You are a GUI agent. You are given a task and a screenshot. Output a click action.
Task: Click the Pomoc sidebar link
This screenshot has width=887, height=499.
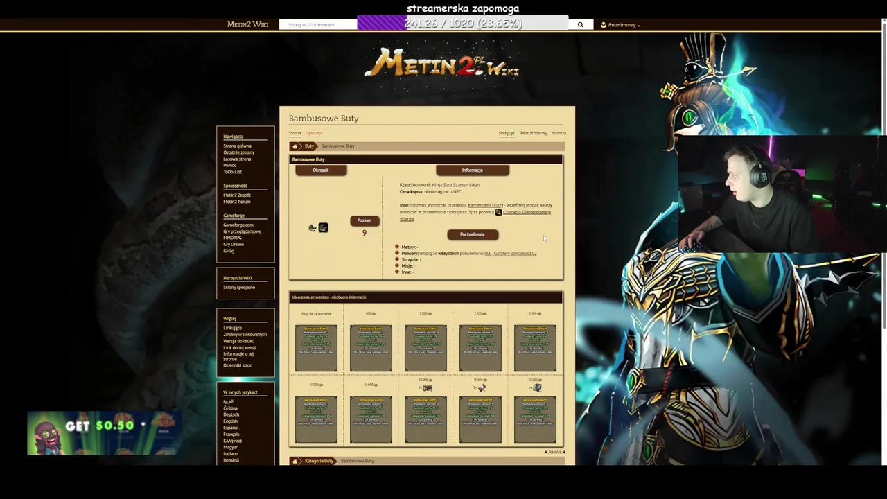click(x=229, y=165)
